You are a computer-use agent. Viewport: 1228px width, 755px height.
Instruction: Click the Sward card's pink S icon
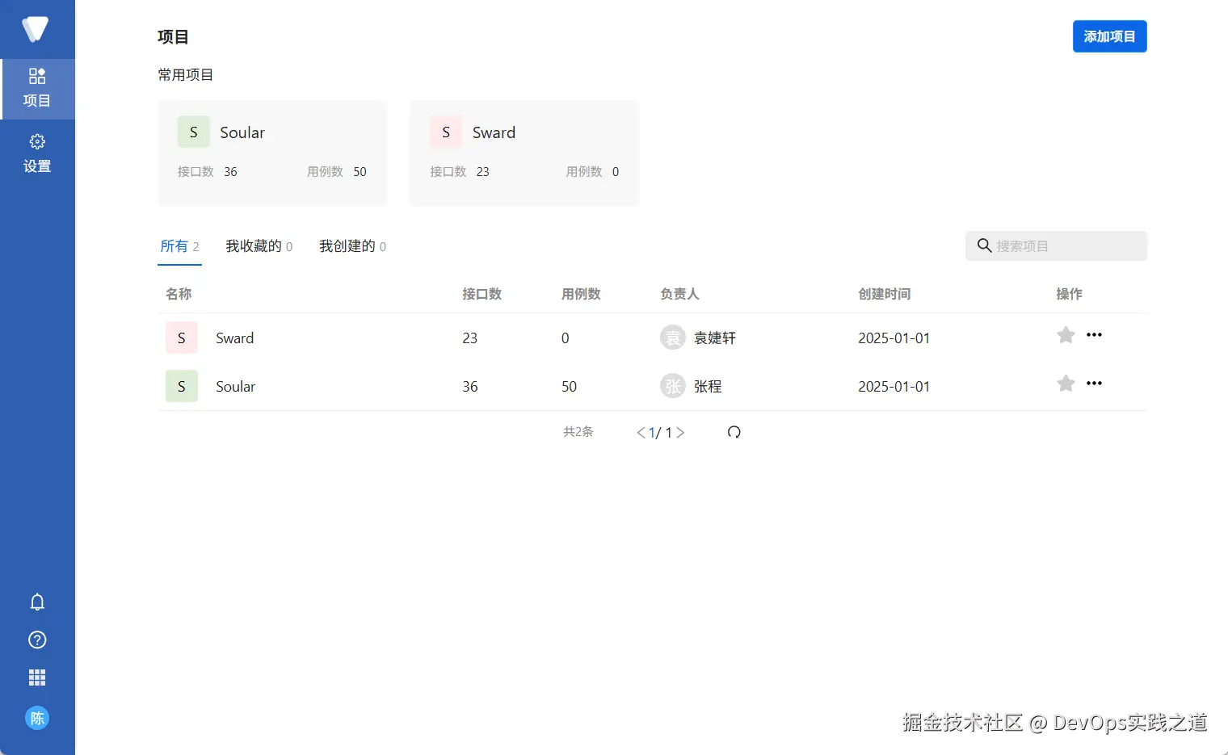(x=446, y=132)
